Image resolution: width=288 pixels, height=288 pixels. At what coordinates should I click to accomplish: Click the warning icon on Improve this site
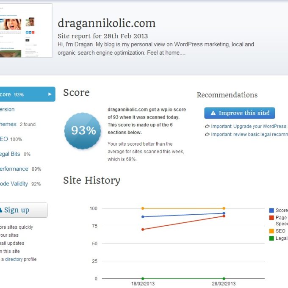(x=213, y=113)
